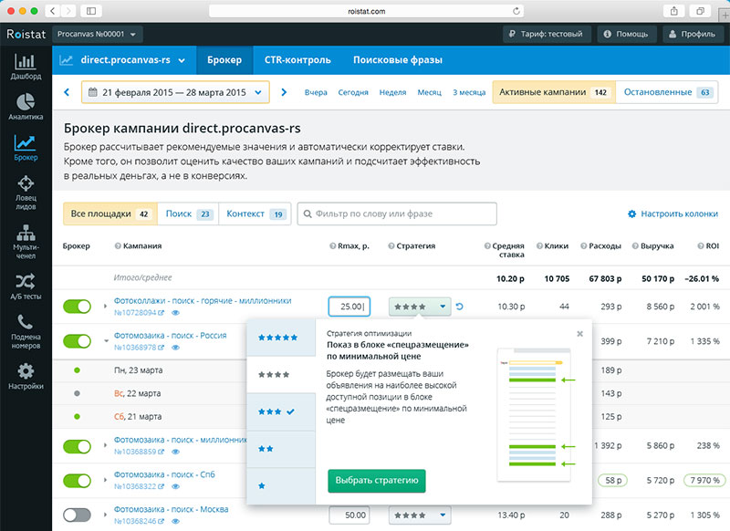Click the filter by word or phrase field
This screenshot has height=531, width=730.
[398, 213]
